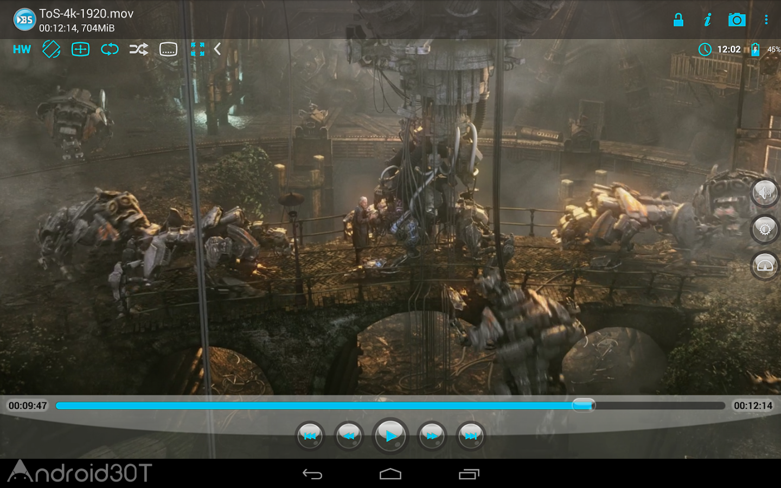The height and width of the screenshot is (488, 781).
Task: Click total duration 00:12:14 label
Action: (753, 406)
